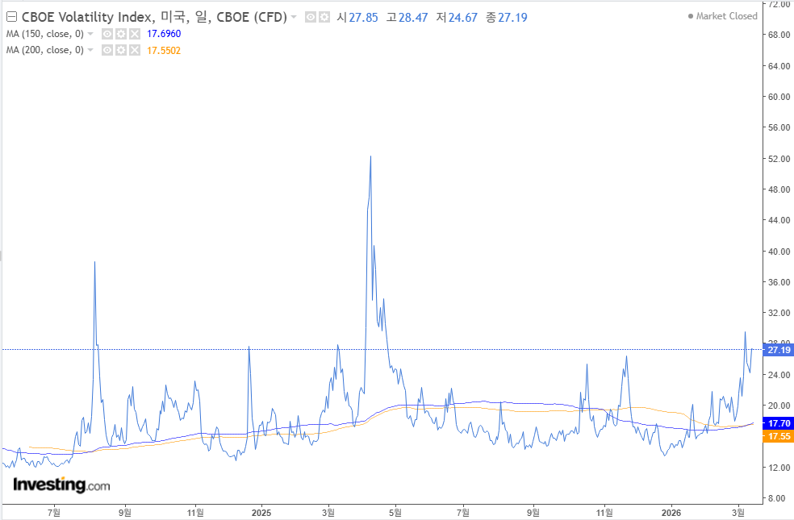The image size is (794, 520).
Task: Click the 12.00 price axis label
Action: tap(779, 468)
